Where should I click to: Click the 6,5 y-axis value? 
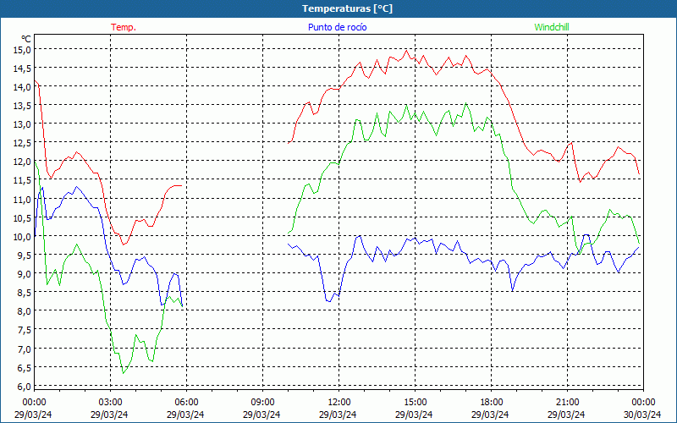coord(25,368)
